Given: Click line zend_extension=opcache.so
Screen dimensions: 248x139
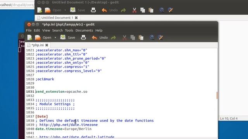Looking at the screenshot, I should tap(61, 92).
